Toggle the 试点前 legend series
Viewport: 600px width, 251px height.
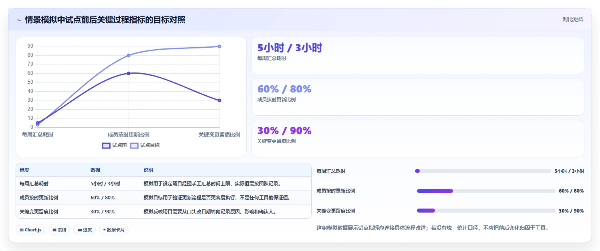(x=115, y=145)
